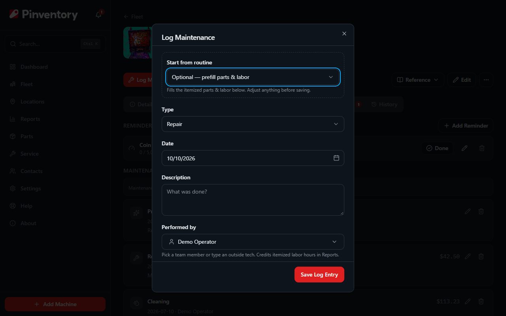Go to Locations in the sidebar

point(55,102)
